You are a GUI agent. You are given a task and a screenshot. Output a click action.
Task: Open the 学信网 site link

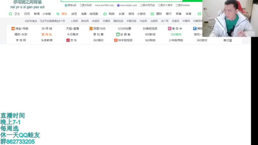21,40
